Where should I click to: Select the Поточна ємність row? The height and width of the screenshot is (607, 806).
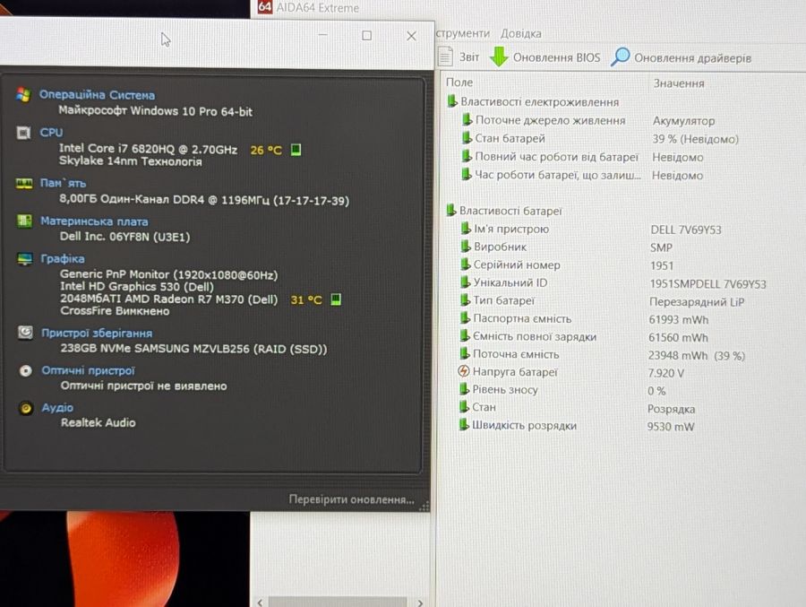[x=602, y=355]
